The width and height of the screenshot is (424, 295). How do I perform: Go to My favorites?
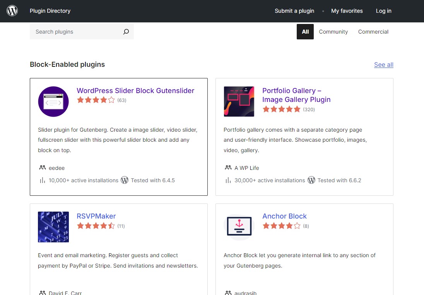point(347,11)
